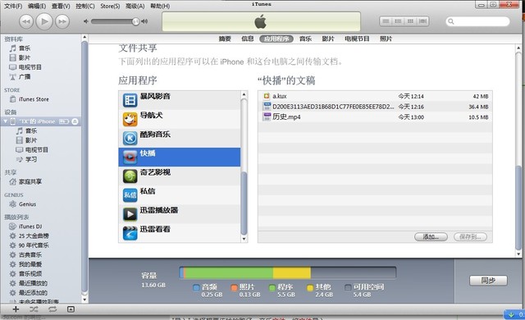Switch to the 影片 device tab
Screen dimensions: 525x320
tap(328, 39)
